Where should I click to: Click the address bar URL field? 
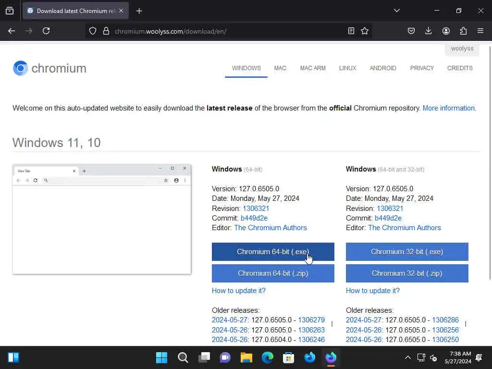pos(228,31)
